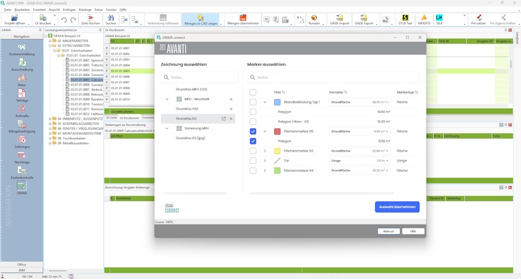Remove Grundriss 1OG with its X button
The width and height of the screenshot is (521, 279).
[x=231, y=109]
